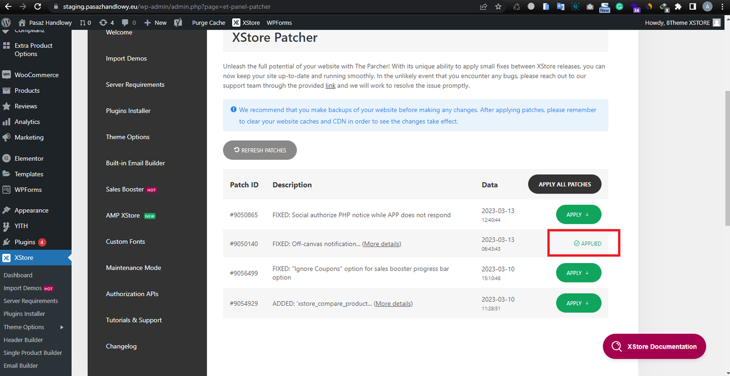
Task: Click the share page icon in address bar
Action: (x=484, y=7)
